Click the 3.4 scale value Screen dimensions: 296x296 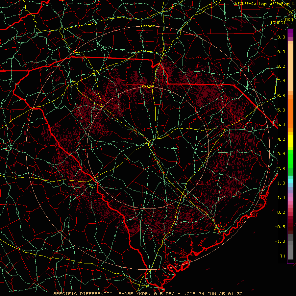point(281,154)
